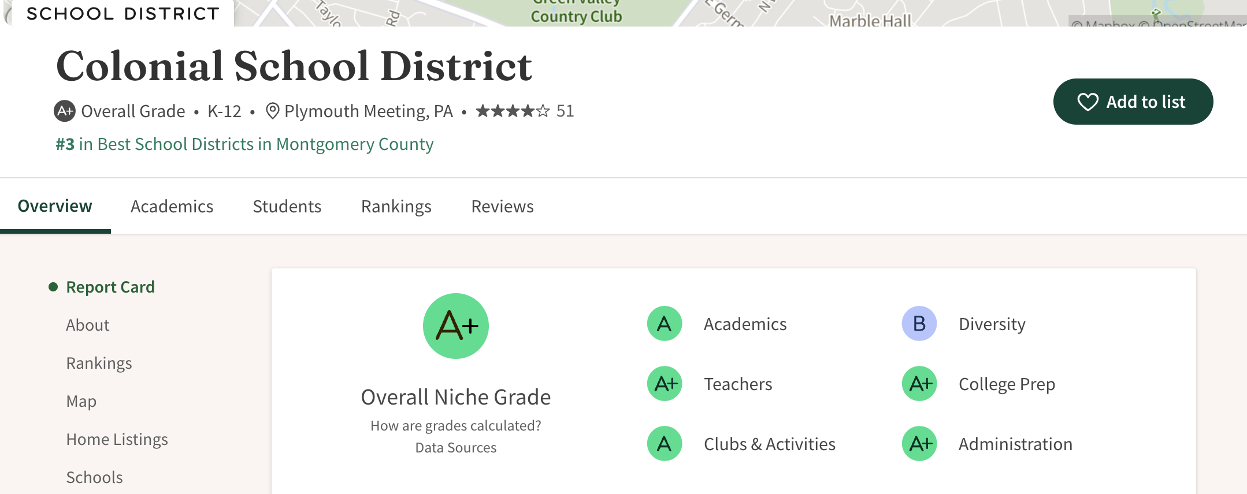
Task: Click the location pin icon beside Plymouth Meeting
Action: click(x=272, y=111)
